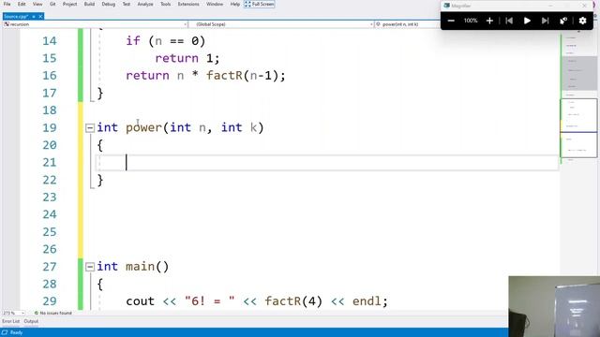Screen dimensions: 600x337
Task: Click the factR(4) call on line 29
Action: pos(293,301)
